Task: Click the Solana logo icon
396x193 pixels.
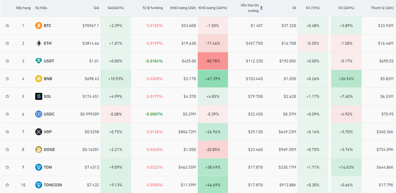Action: click(39, 96)
